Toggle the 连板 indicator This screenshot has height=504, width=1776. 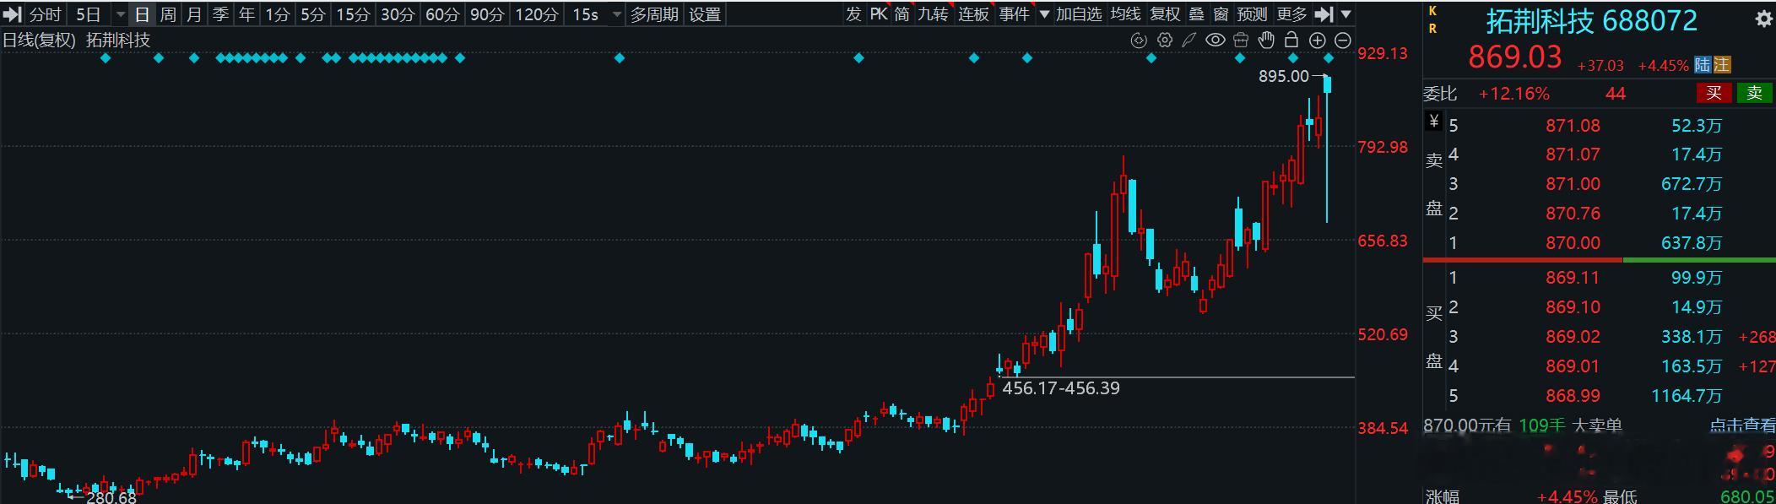972,14
